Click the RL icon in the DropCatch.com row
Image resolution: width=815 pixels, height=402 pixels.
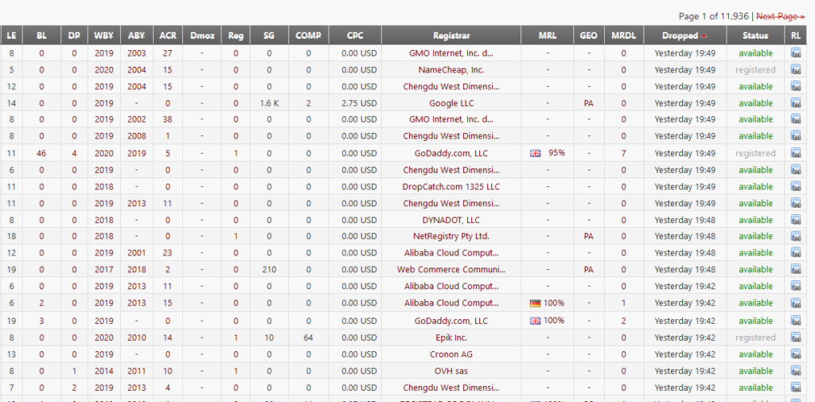click(x=796, y=187)
